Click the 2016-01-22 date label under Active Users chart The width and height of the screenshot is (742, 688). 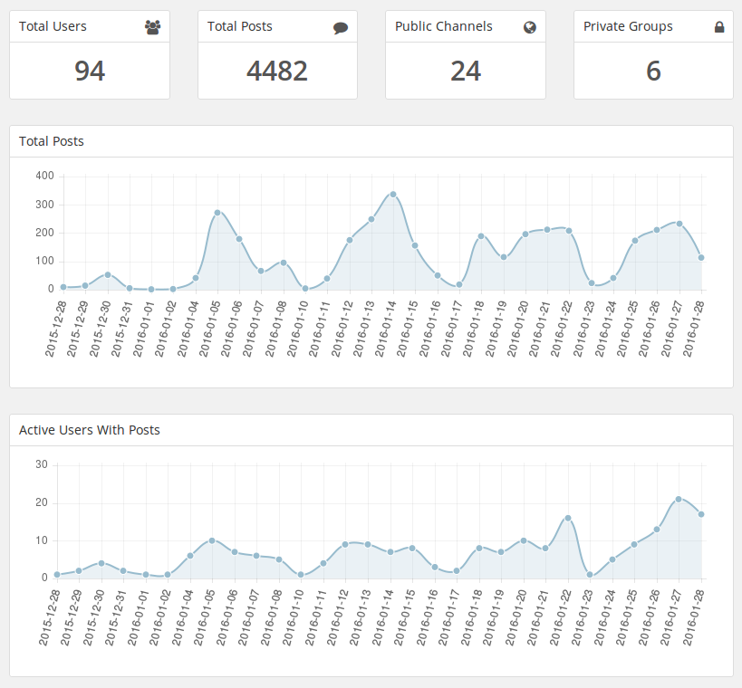pyautogui.click(x=560, y=617)
